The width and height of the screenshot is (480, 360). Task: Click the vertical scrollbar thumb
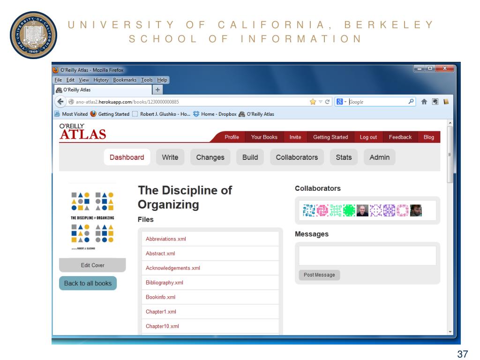pos(450,155)
